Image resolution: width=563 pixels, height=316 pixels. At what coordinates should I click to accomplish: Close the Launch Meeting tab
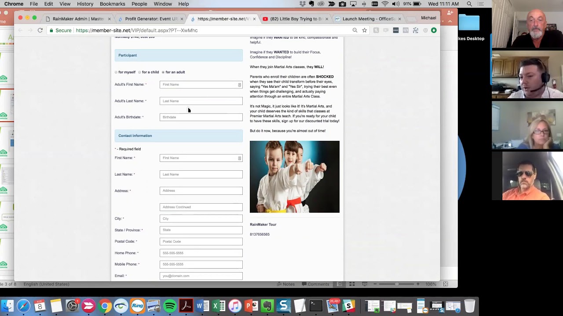coord(399,19)
